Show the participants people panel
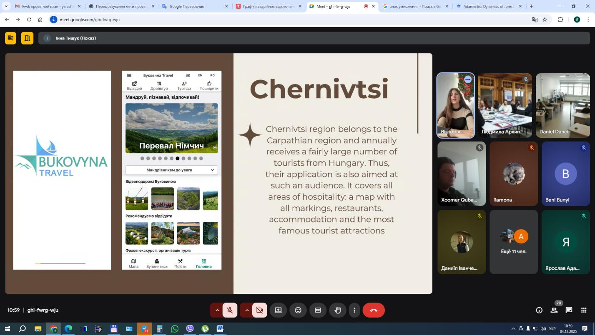The height and width of the screenshot is (335, 595). coord(554,310)
